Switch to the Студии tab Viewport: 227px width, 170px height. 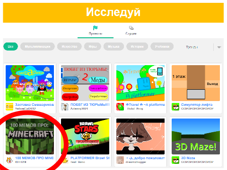pyautogui.click(x=131, y=31)
